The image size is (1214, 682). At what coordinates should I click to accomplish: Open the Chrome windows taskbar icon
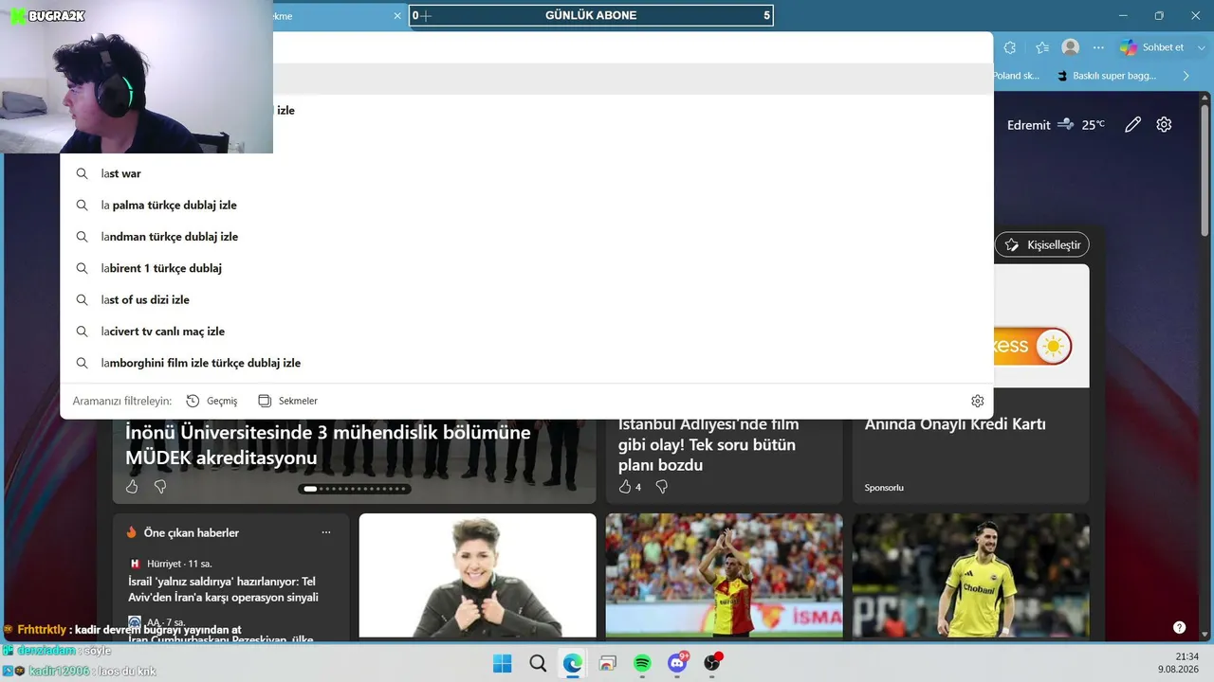point(608,663)
